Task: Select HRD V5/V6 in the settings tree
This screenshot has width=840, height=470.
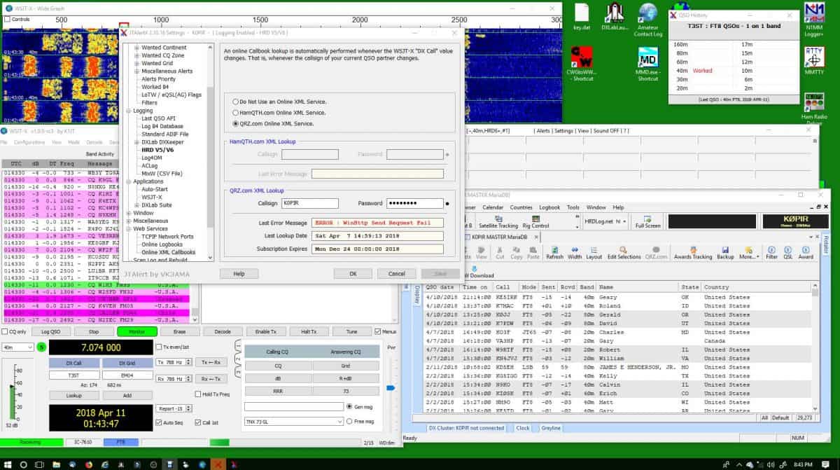Action: point(157,150)
